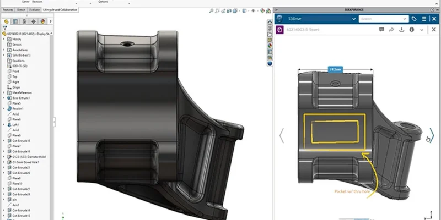Click the Section View icon
Screen dimensions: 441x220
[229, 11]
